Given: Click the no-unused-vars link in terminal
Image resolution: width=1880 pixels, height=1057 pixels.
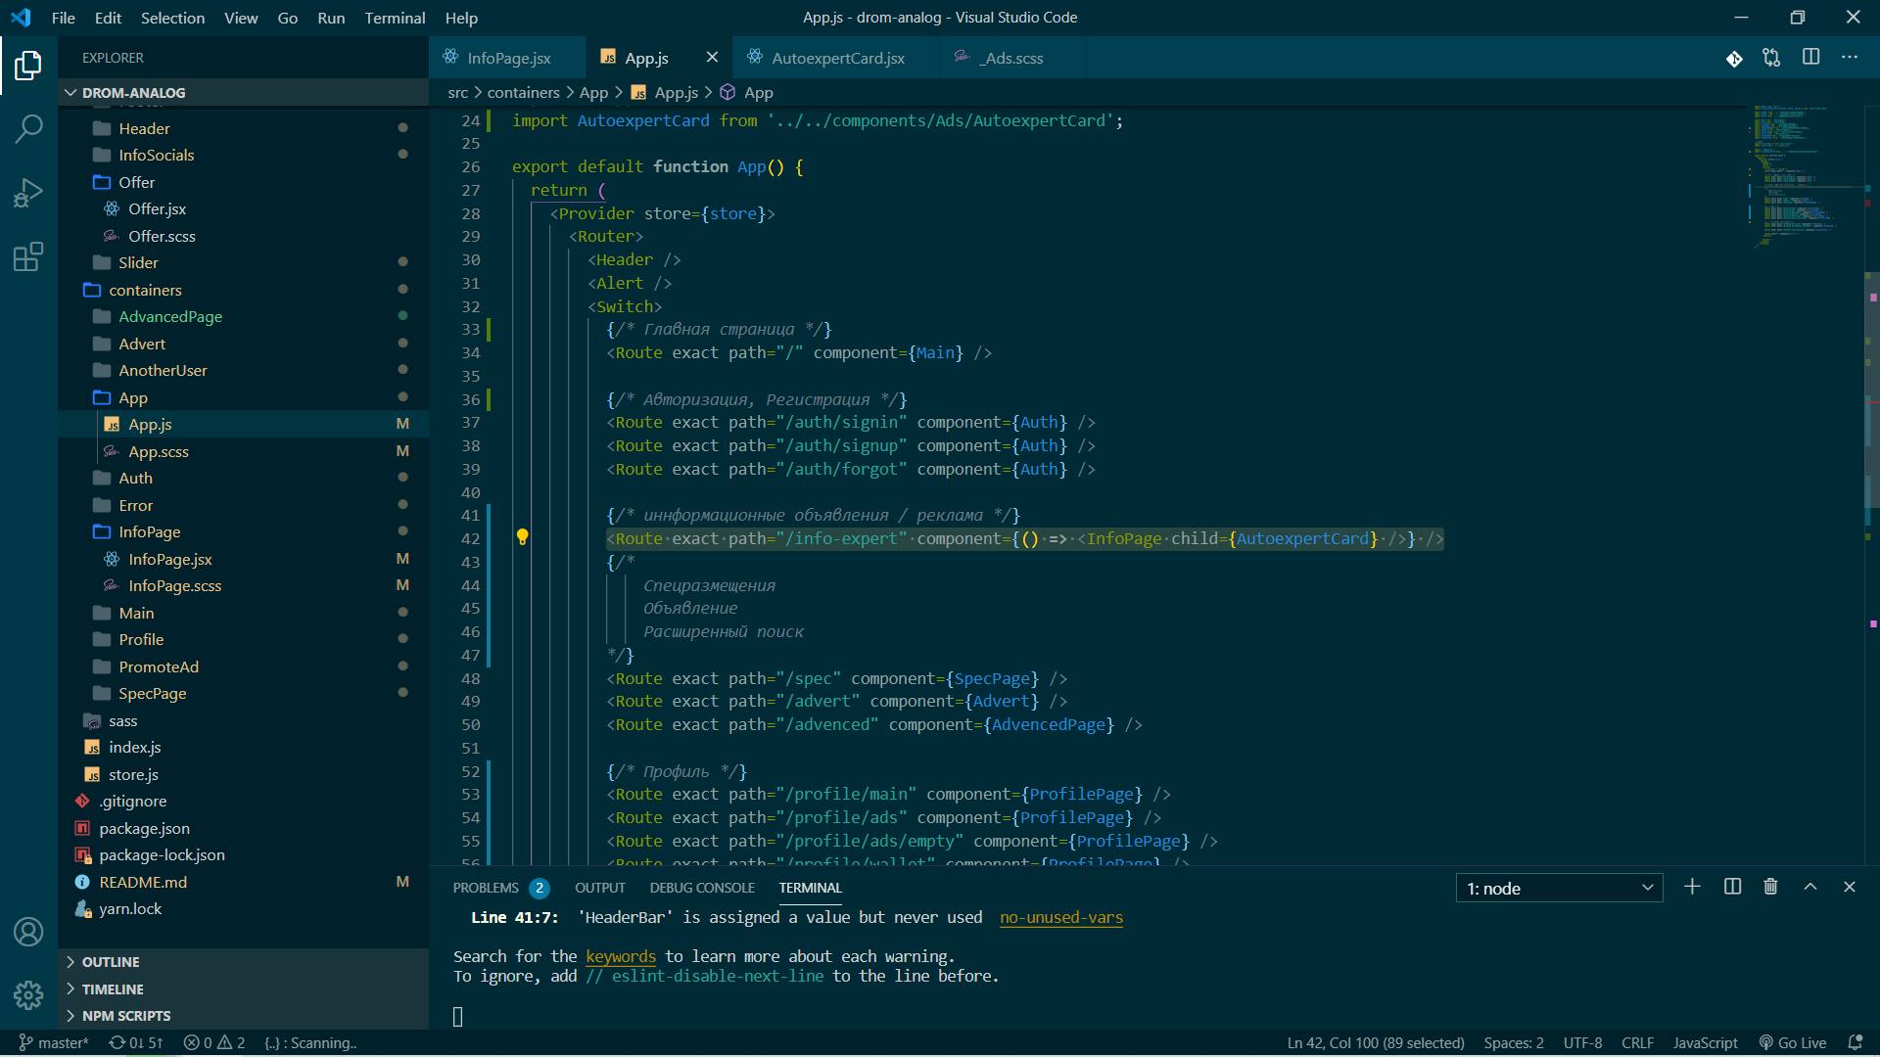Looking at the screenshot, I should (x=1061, y=917).
